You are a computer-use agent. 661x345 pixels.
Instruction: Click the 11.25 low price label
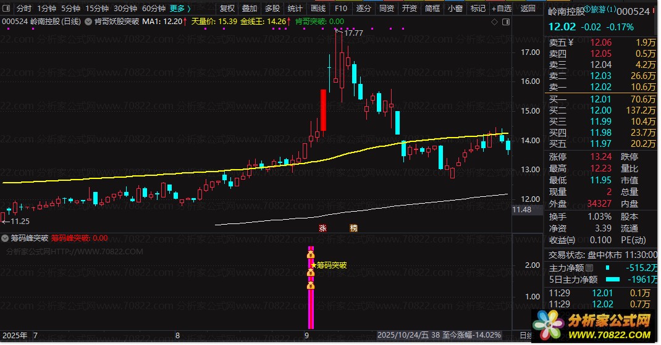20,222
